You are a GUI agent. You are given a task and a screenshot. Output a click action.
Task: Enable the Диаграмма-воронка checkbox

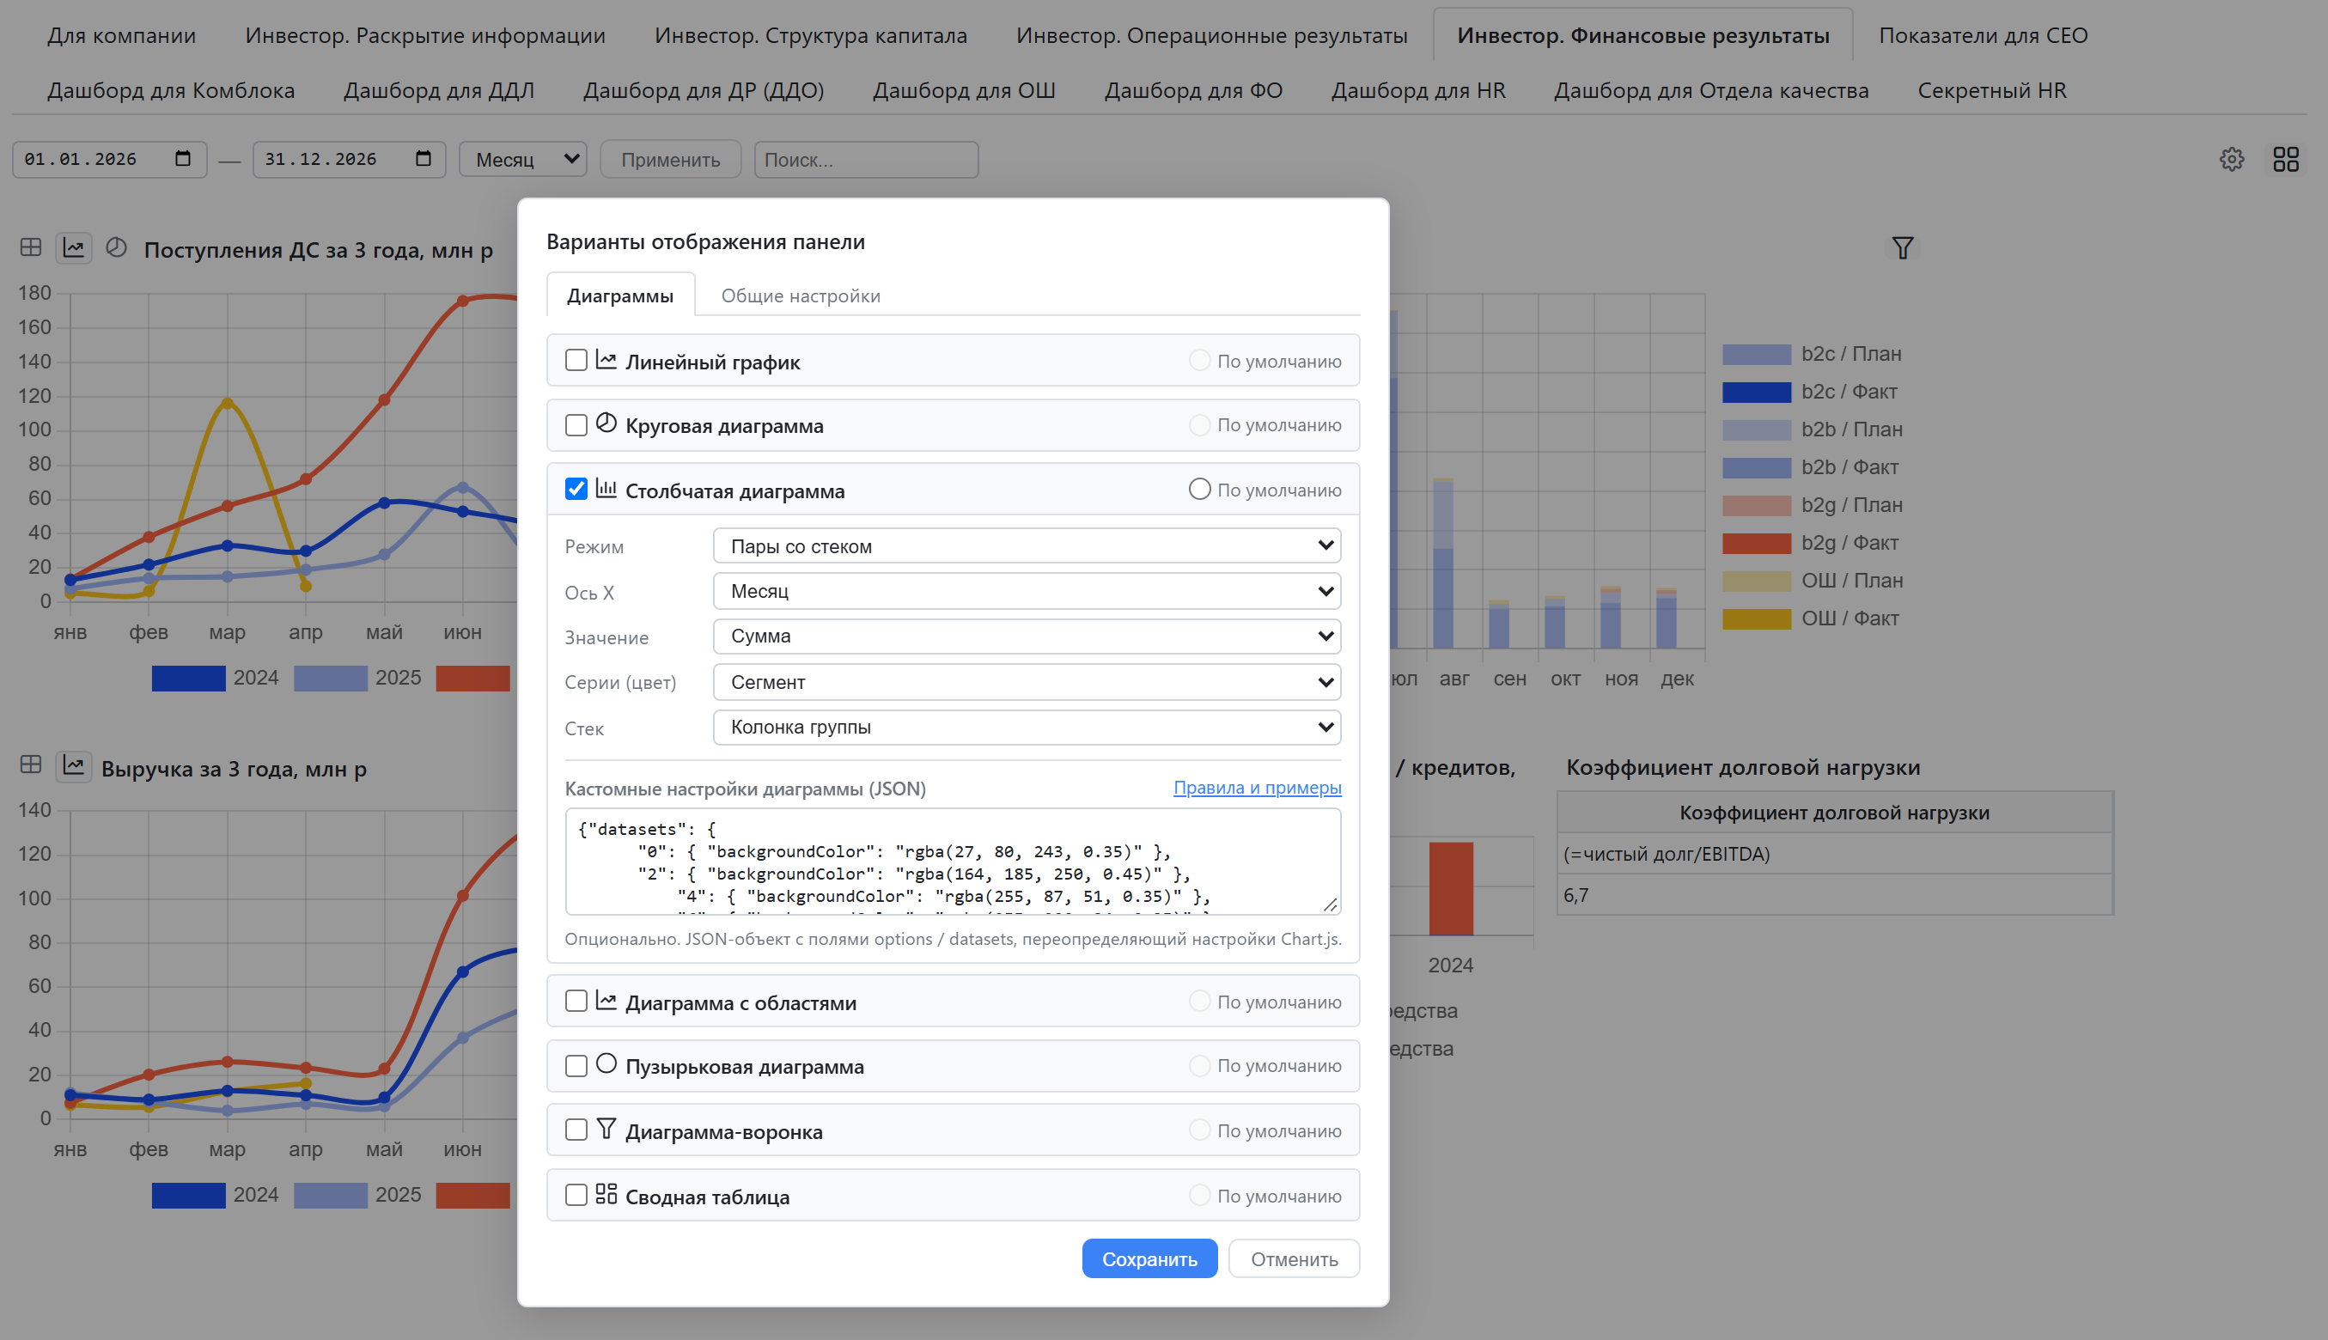[x=576, y=1130]
